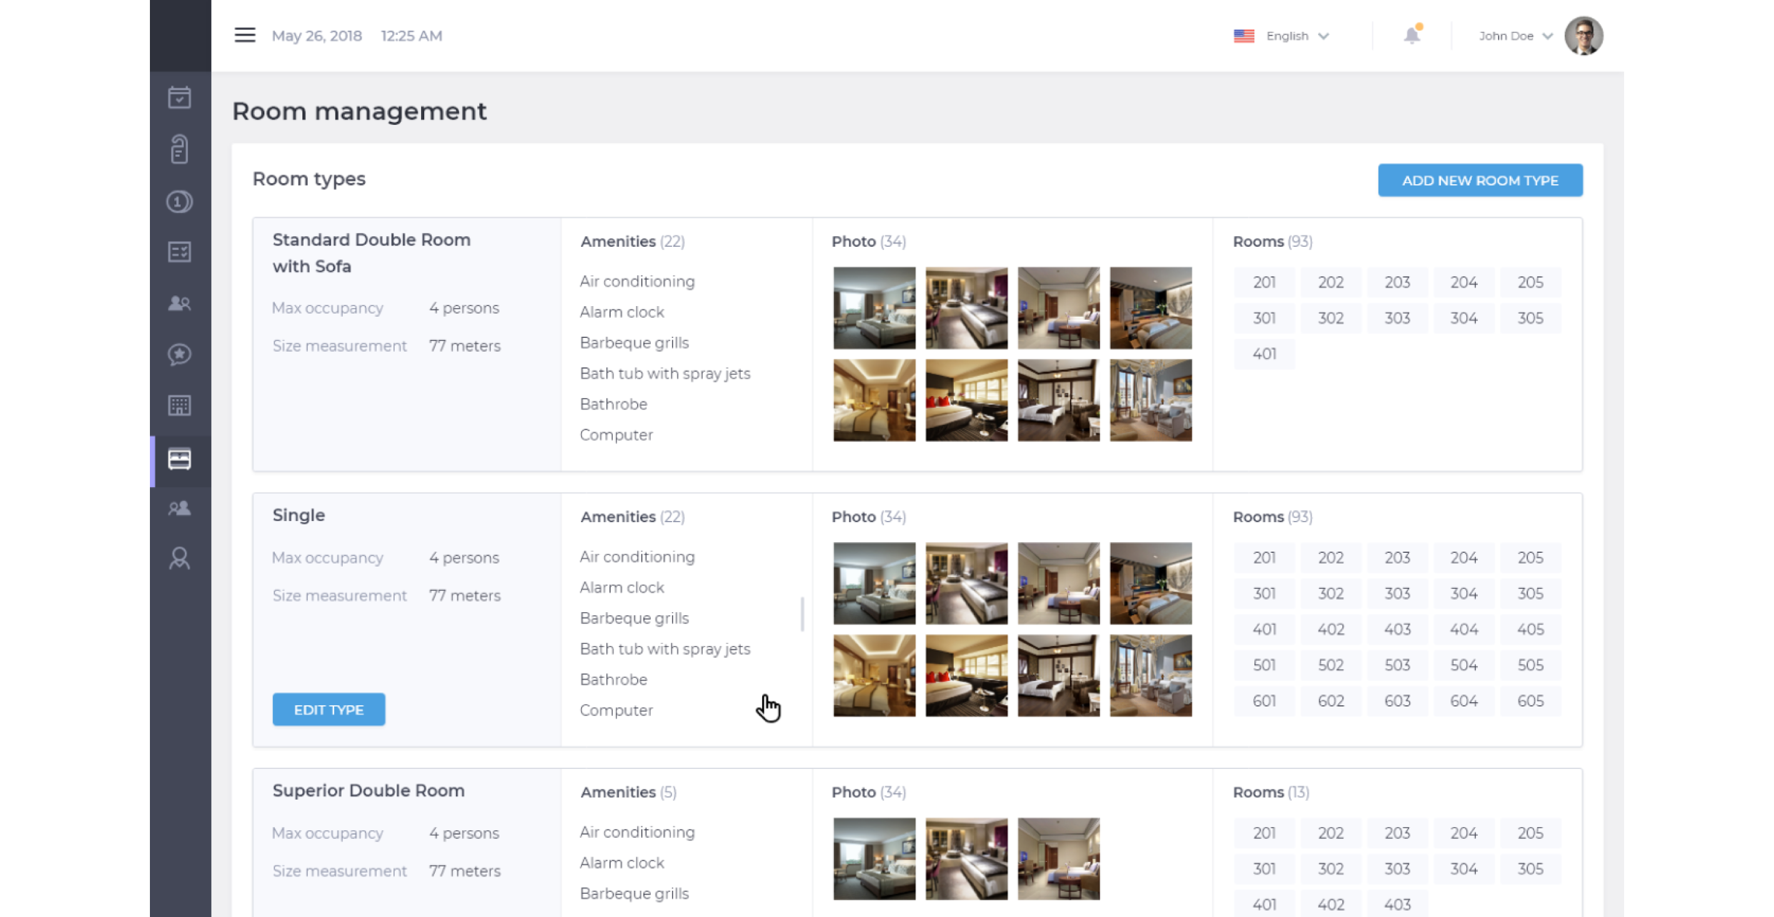Screen dimensions: 1774x917
Task: Open the first photo of Single room
Action: pos(874,583)
